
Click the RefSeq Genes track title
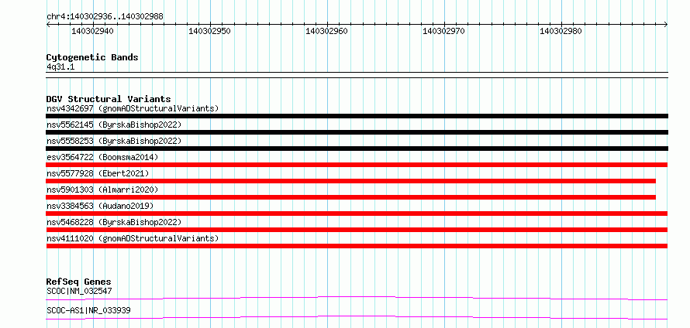tap(79, 282)
